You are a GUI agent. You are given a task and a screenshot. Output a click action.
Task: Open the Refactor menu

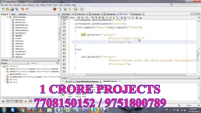tap(31, 5)
